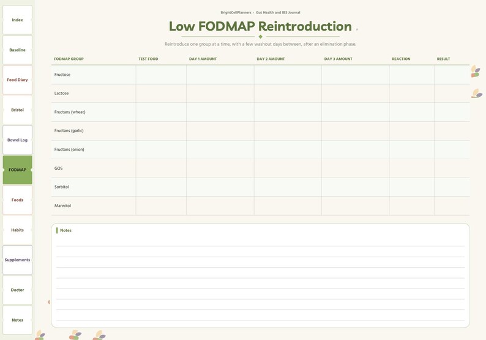The height and width of the screenshot is (340, 486).
Task: Go to the Habits tab
Action: point(17,230)
